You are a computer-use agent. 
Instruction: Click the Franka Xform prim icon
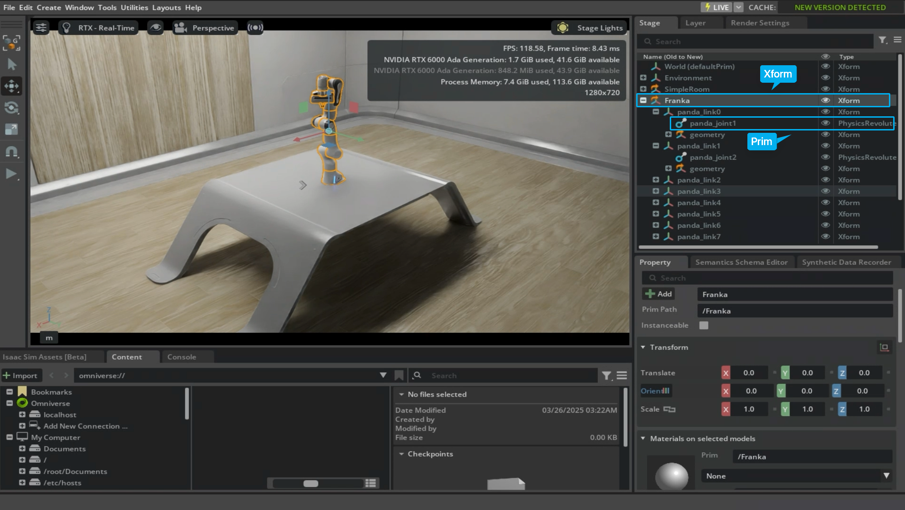[x=656, y=100]
